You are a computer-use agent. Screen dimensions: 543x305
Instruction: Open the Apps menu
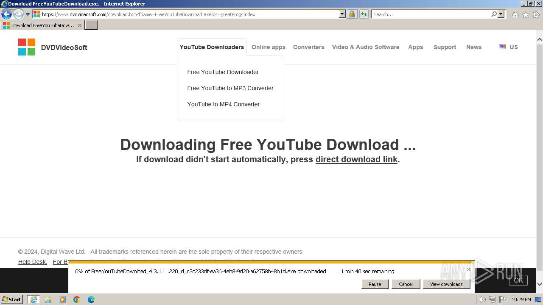[416, 47]
